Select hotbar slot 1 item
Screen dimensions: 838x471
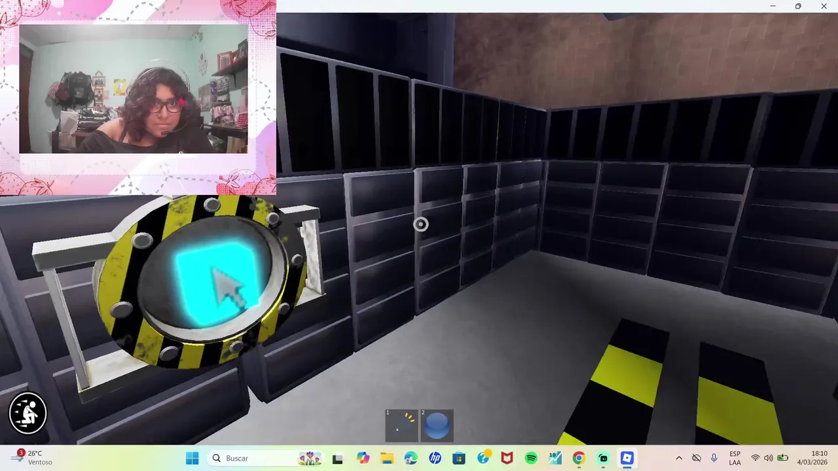tap(401, 425)
